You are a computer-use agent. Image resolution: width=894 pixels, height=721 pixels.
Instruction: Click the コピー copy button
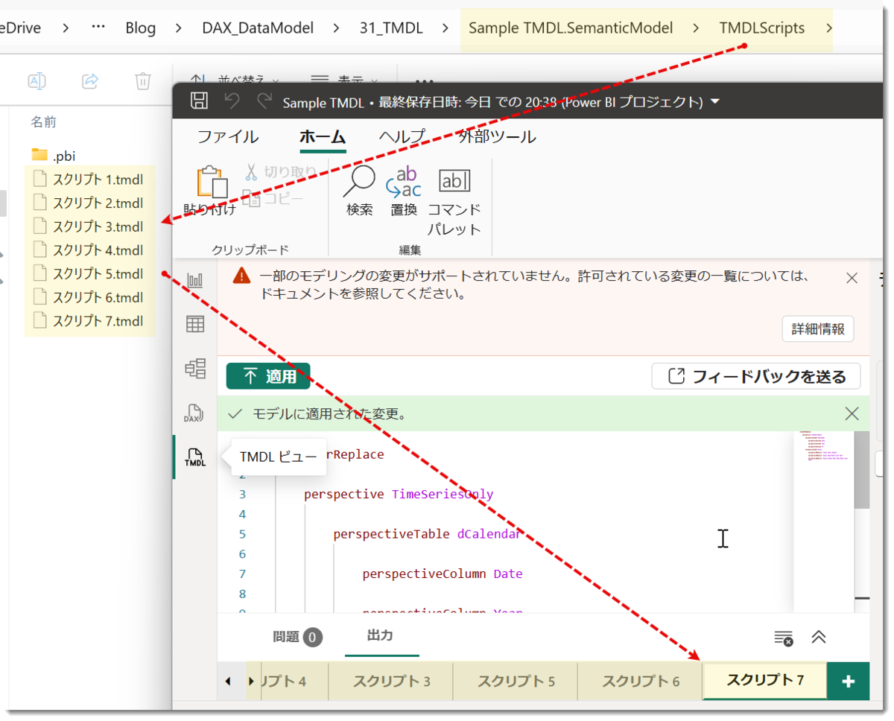(273, 199)
